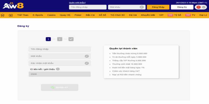
Task: Toggle visibility of Xác nhận mật khẩu
Action: pos(87,63)
